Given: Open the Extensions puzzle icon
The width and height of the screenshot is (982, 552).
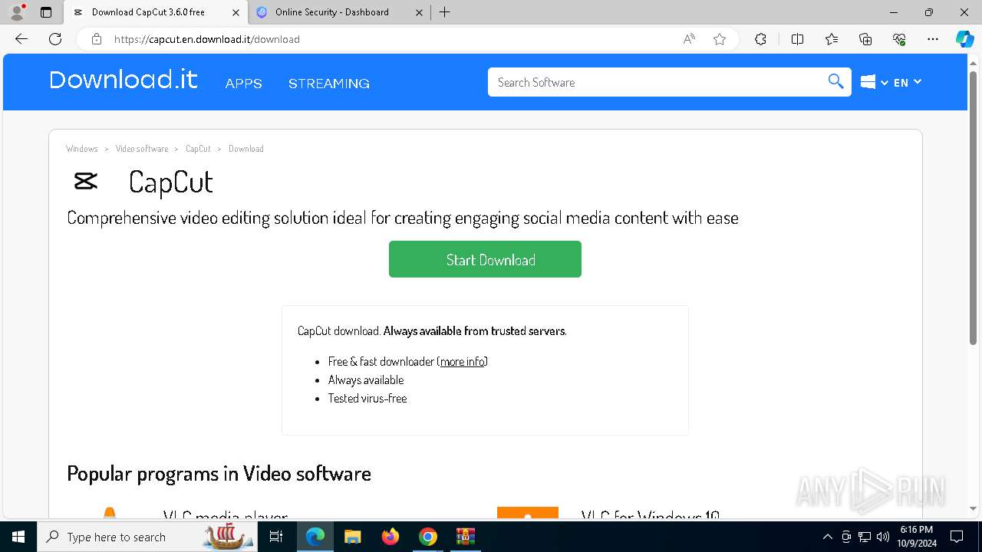Looking at the screenshot, I should [x=760, y=39].
